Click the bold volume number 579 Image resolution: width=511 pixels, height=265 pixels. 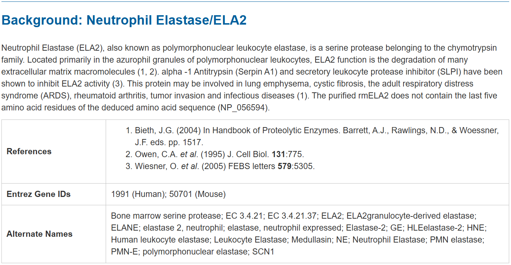[284, 167]
